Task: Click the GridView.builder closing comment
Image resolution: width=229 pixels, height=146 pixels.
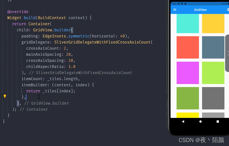Action: point(46,103)
